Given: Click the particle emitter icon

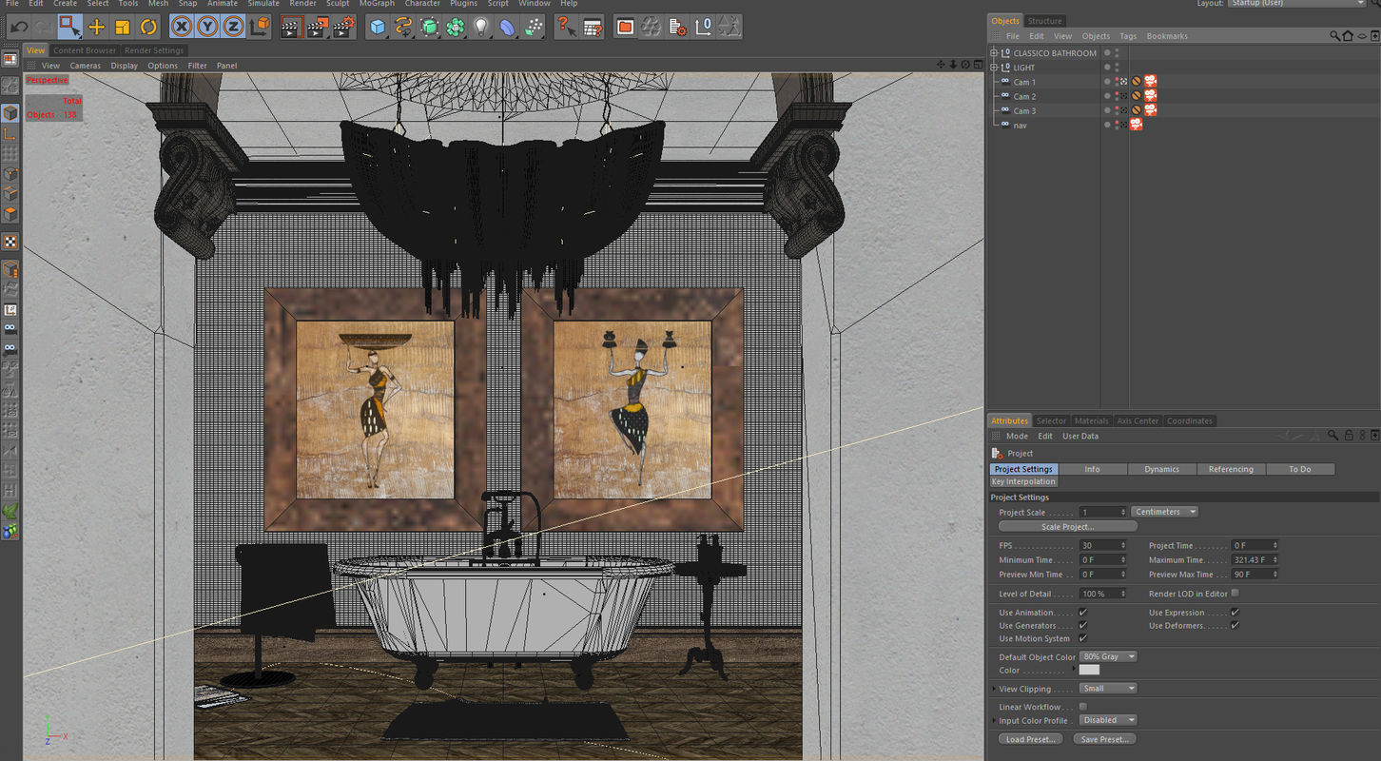Looking at the screenshot, I should 535,27.
